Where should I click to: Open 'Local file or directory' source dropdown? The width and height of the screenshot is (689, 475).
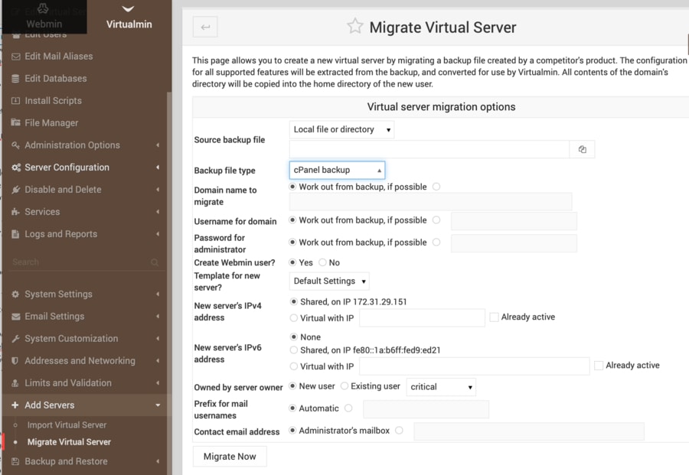[x=341, y=129]
